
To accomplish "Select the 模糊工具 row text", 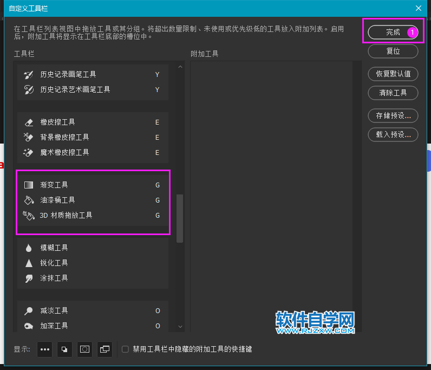I will [54, 248].
